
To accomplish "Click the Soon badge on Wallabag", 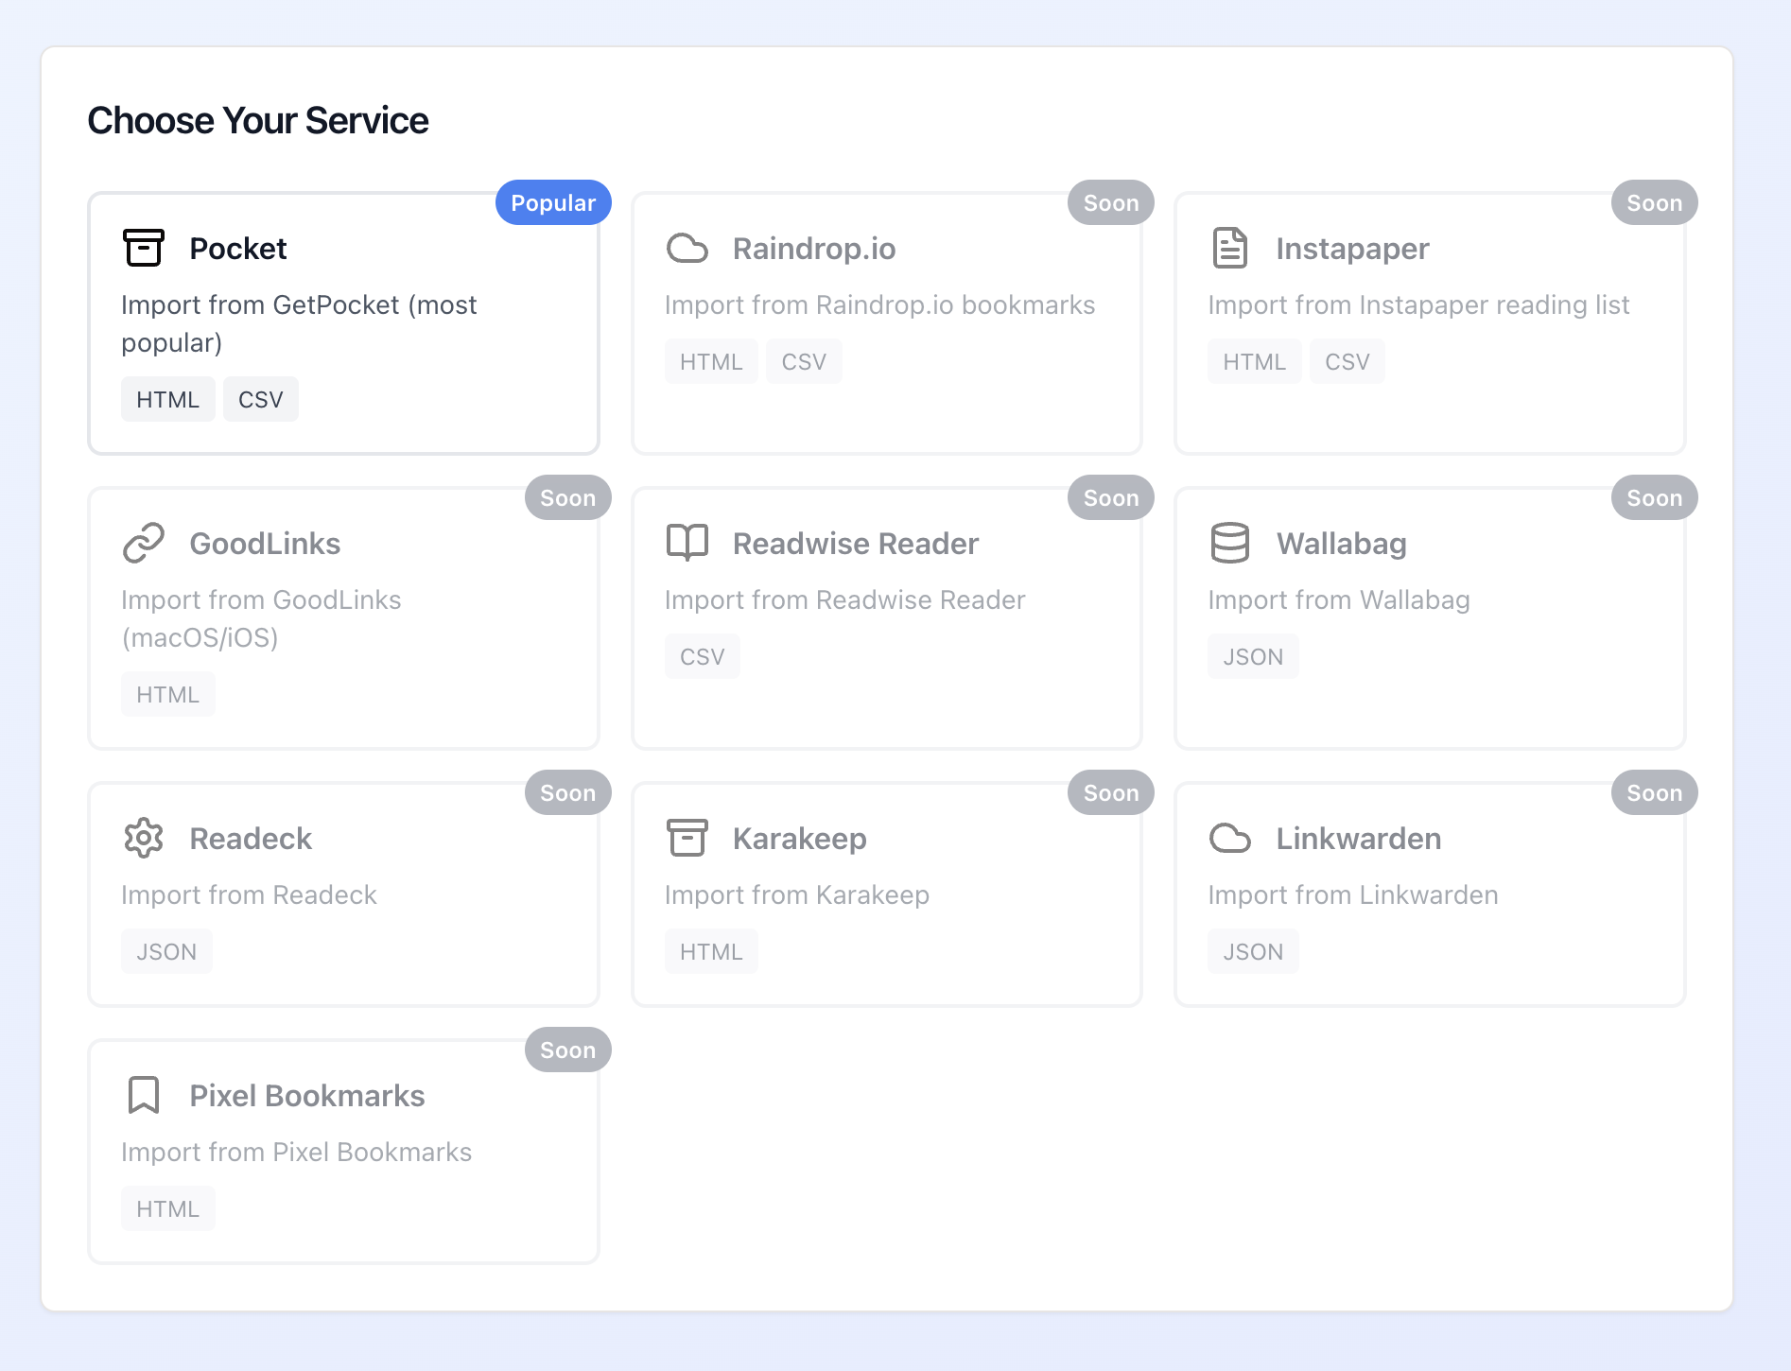I will [1654, 497].
